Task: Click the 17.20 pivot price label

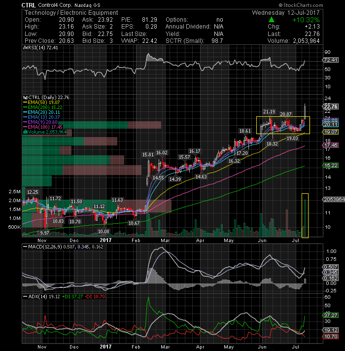Action: pyautogui.click(x=242, y=153)
